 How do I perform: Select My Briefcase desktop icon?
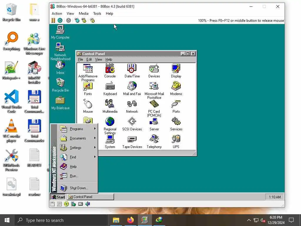pyautogui.click(x=60, y=103)
